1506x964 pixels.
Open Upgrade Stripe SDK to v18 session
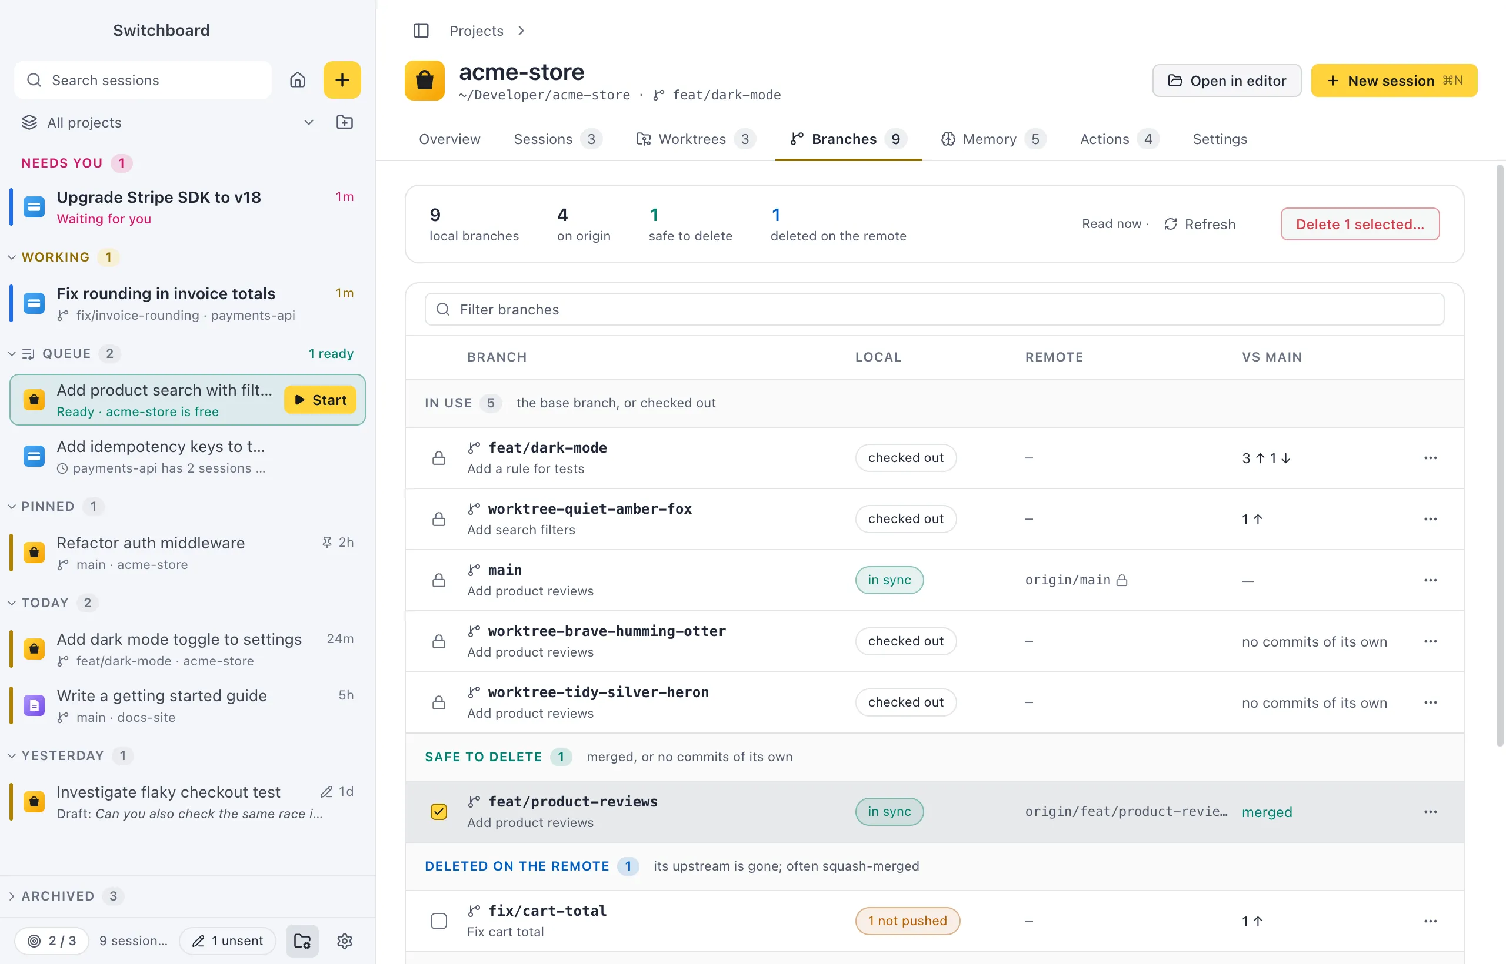[x=186, y=207]
